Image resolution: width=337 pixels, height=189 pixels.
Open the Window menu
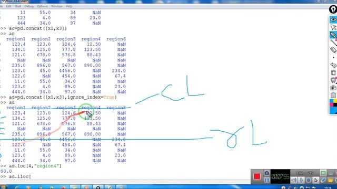(57, 6)
